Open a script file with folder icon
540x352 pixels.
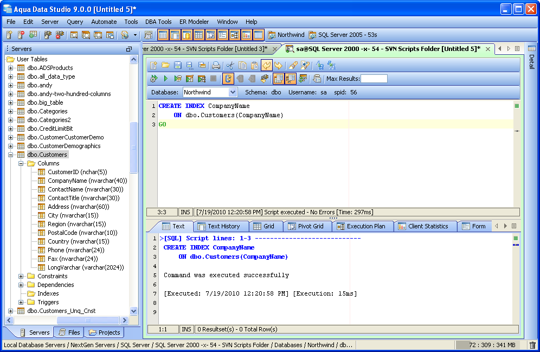(x=165, y=65)
